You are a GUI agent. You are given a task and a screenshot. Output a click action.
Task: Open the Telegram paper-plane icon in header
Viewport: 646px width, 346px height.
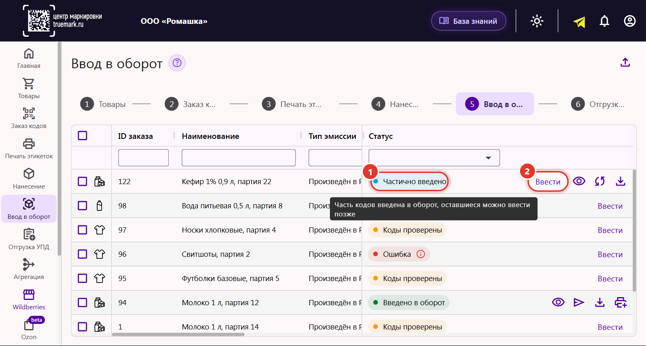[579, 22]
